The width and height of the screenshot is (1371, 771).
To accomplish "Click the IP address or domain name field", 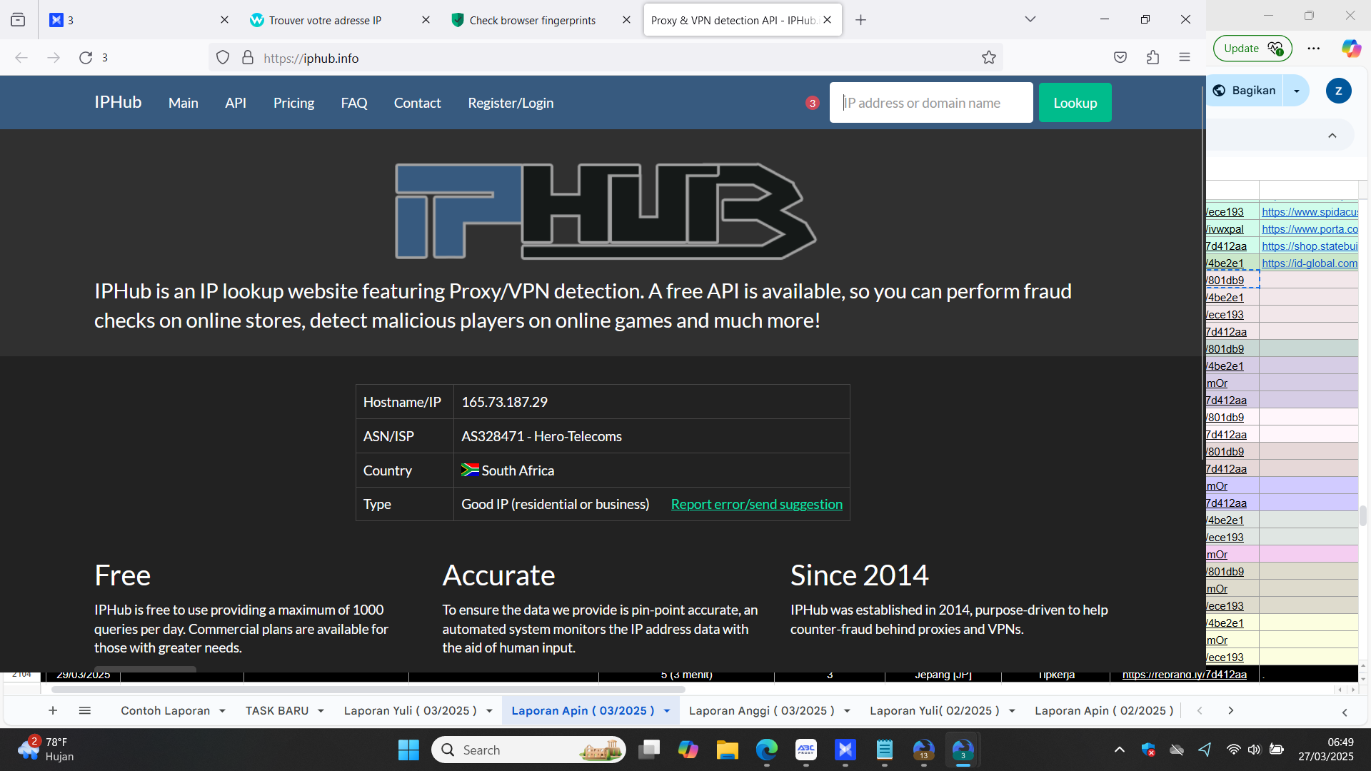I will click(x=930, y=103).
